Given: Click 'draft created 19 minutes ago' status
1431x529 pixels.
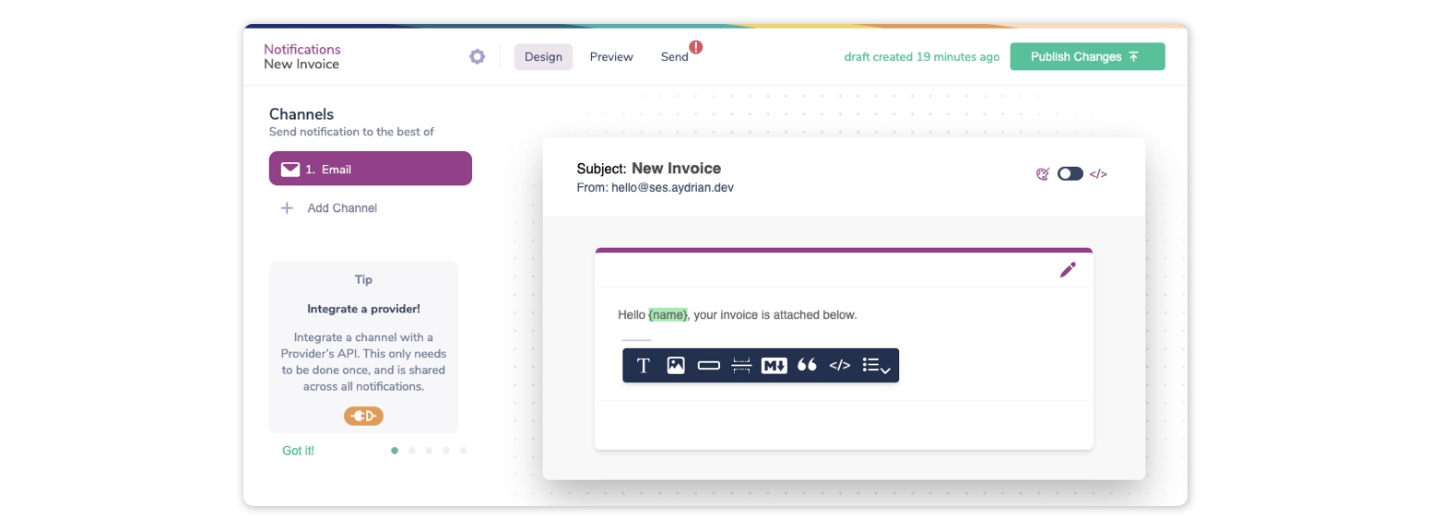Looking at the screenshot, I should click(x=922, y=56).
